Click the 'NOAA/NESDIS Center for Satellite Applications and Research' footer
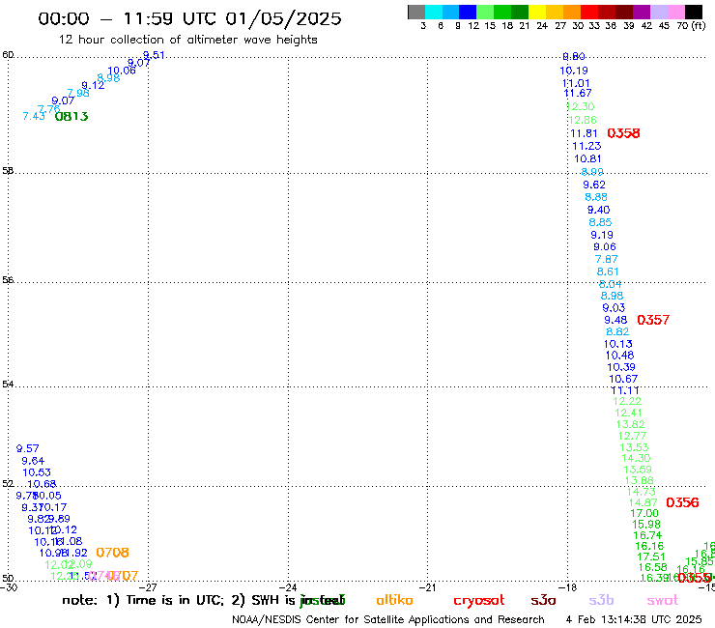This screenshot has height=628, width=715. tap(388, 620)
